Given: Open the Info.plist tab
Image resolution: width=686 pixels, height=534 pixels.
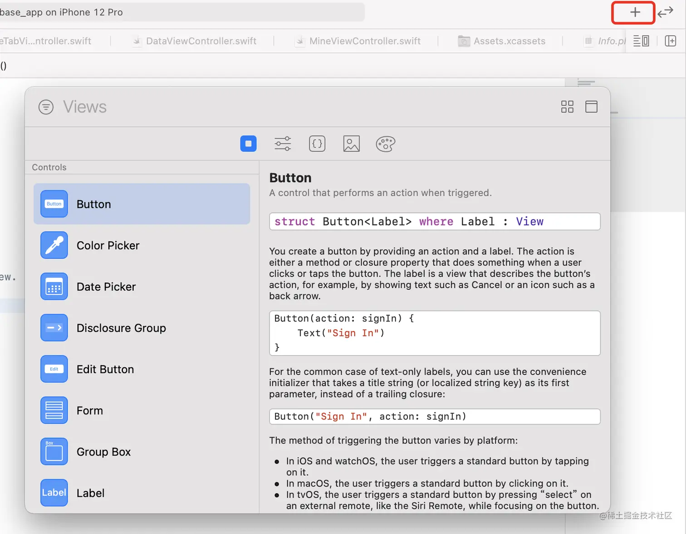Looking at the screenshot, I should [605, 41].
